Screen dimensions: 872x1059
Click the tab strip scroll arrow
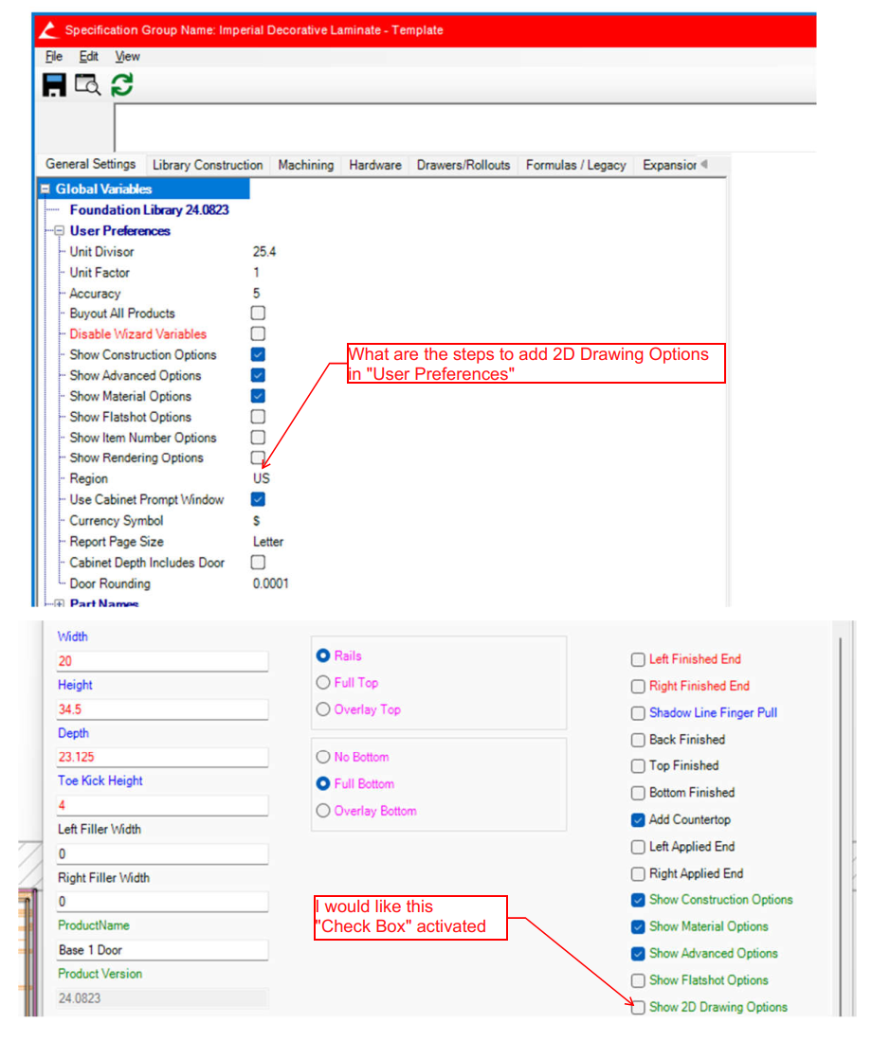[x=704, y=164]
